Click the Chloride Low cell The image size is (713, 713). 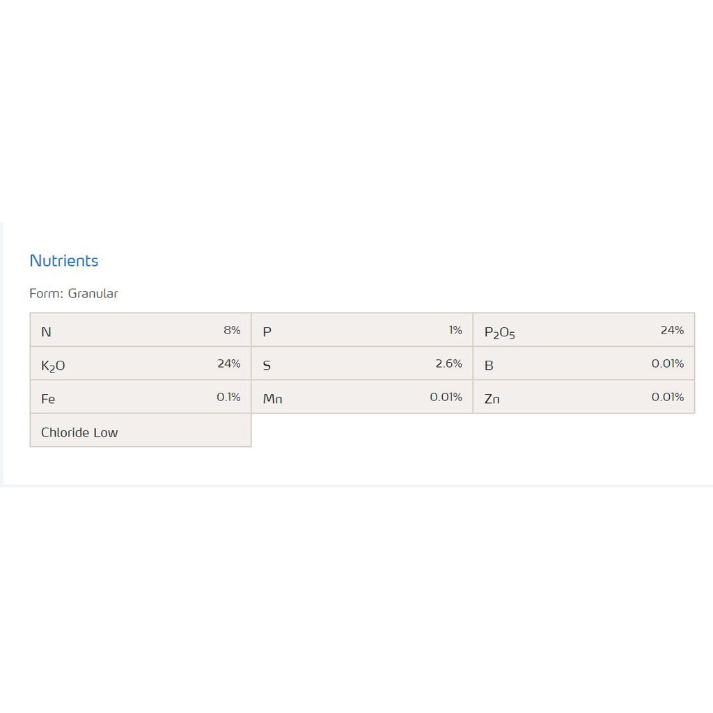141,430
